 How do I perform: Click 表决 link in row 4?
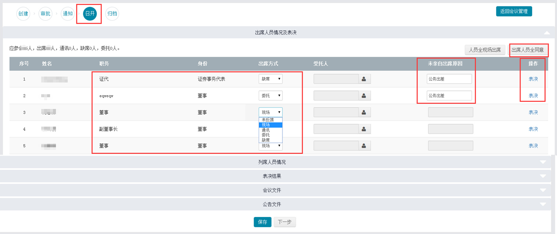[x=533, y=129]
